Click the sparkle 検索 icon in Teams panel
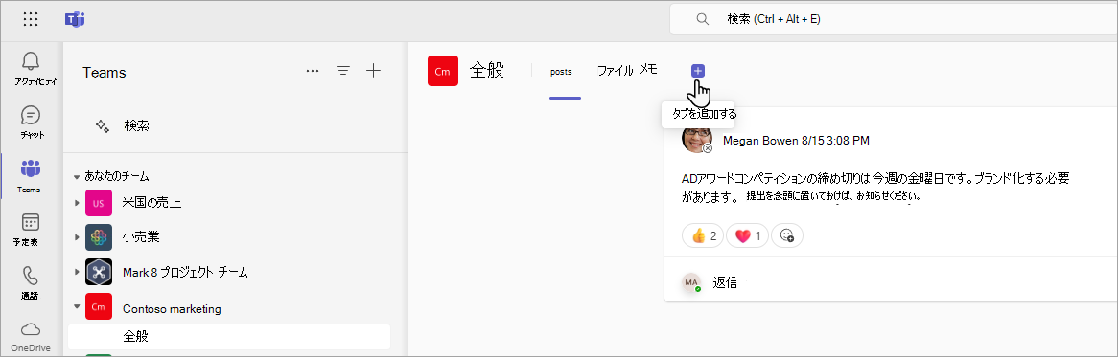The height and width of the screenshot is (357, 1118). 103,126
